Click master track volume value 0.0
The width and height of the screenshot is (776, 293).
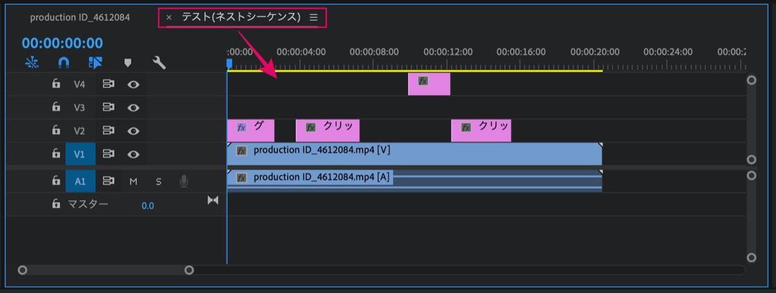coord(148,206)
